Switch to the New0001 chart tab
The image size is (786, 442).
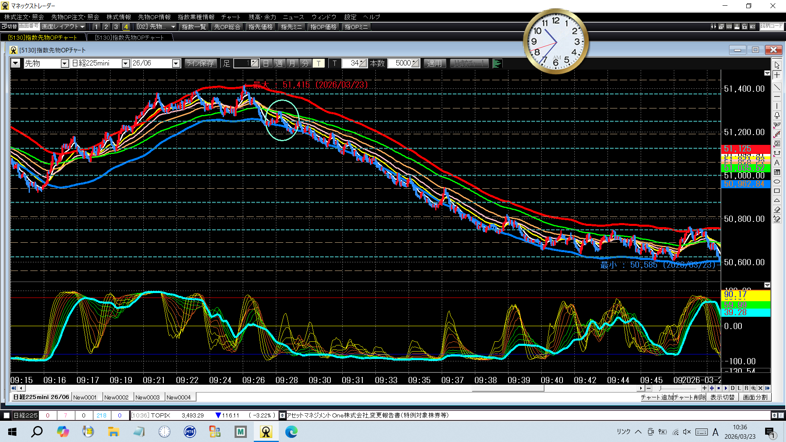point(85,397)
